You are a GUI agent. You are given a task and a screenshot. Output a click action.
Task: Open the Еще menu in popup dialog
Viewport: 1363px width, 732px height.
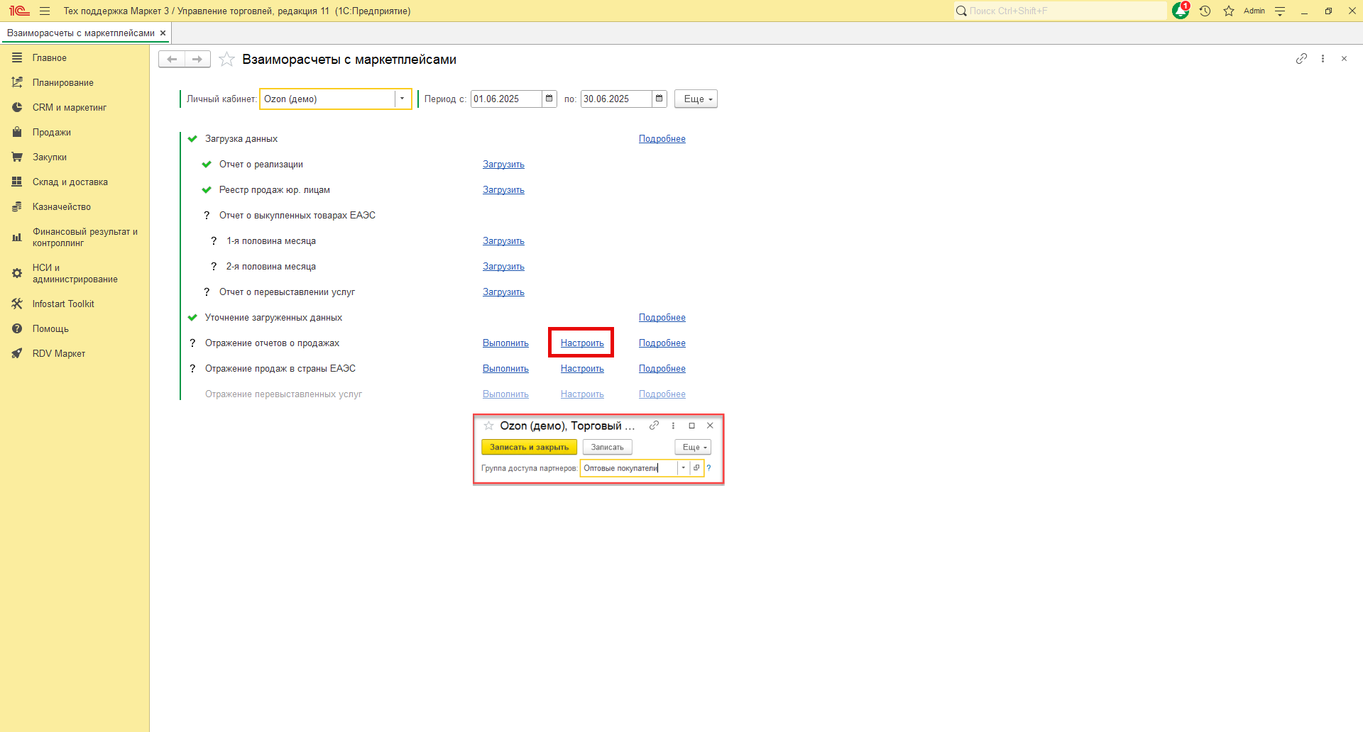point(692,448)
